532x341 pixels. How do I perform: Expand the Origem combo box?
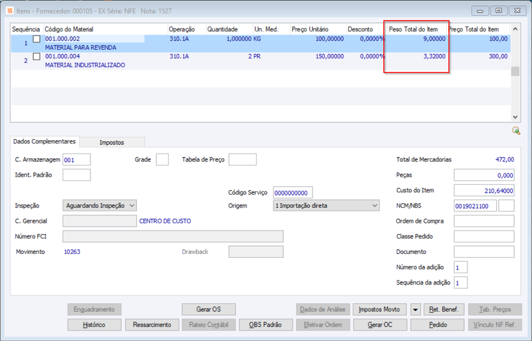coord(327,205)
